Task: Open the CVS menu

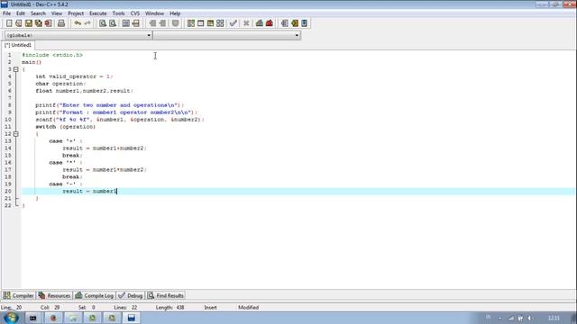Action: click(x=135, y=13)
